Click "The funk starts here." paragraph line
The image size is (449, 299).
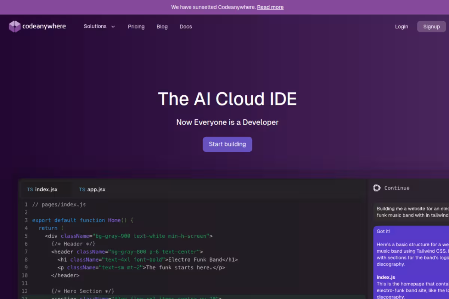(x=141, y=267)
